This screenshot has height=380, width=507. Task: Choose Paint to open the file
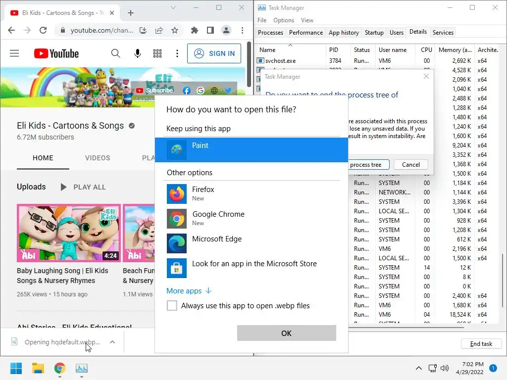[x=252, y=150]
